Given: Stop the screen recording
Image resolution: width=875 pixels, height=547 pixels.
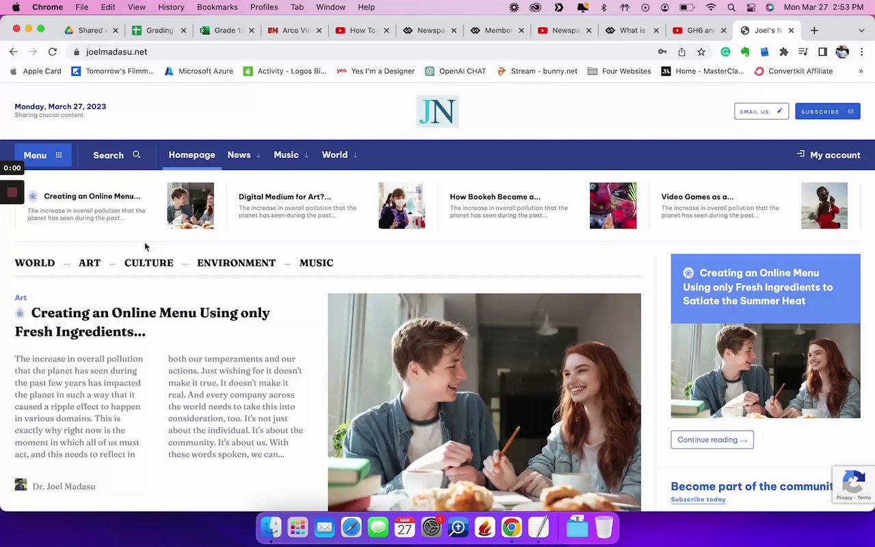Looking at the screenshot, I should pos(12,193).
